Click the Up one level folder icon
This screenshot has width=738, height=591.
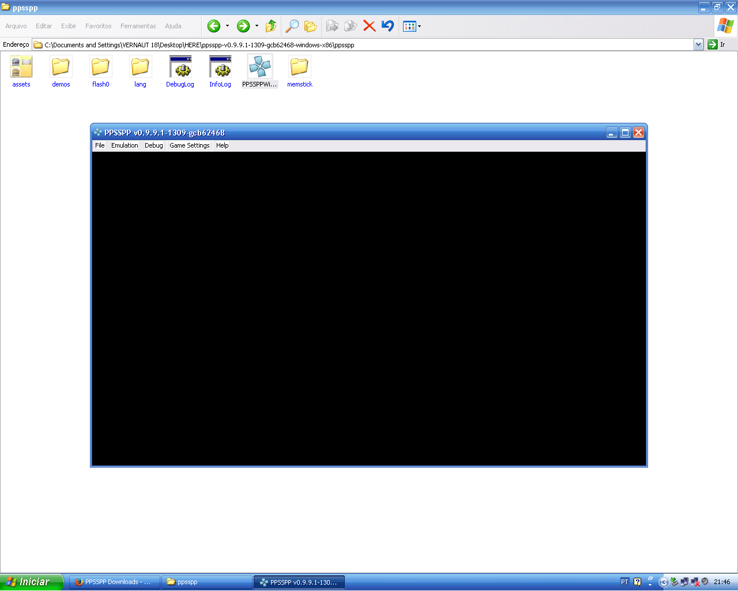(271, 26)
